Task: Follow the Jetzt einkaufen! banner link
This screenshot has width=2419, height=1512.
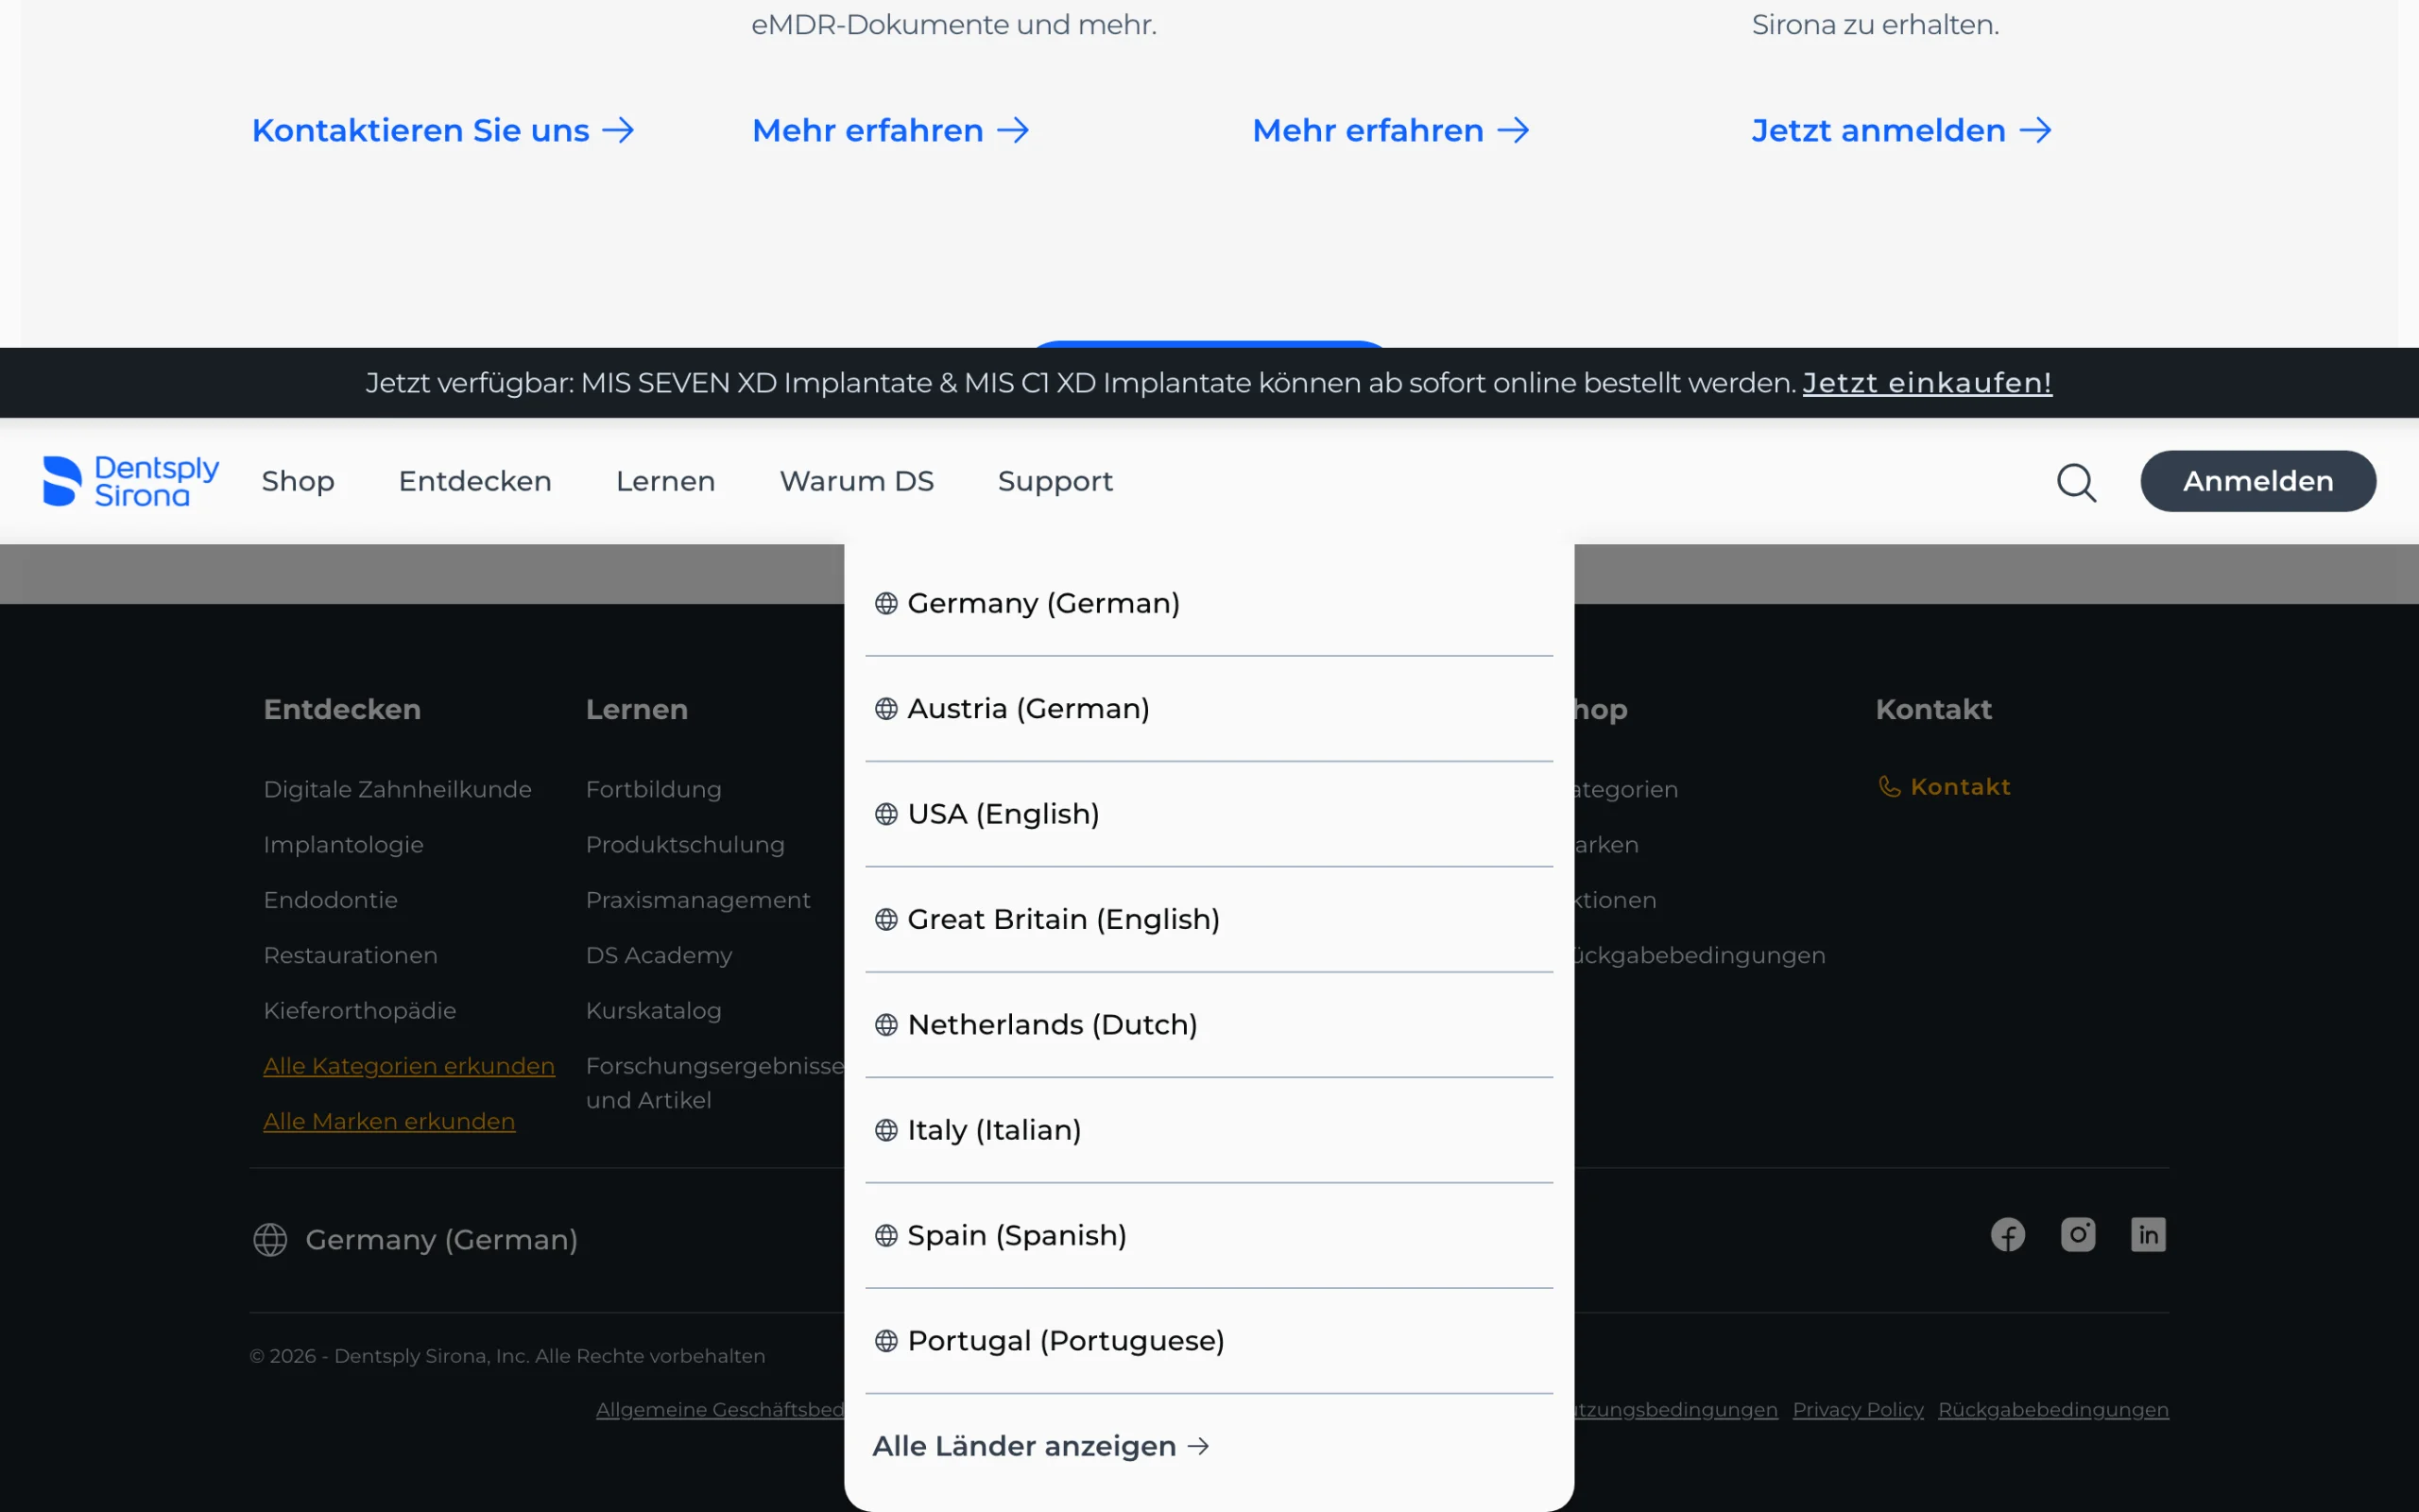Action: pyautogui.click(x=1928, y=383)
